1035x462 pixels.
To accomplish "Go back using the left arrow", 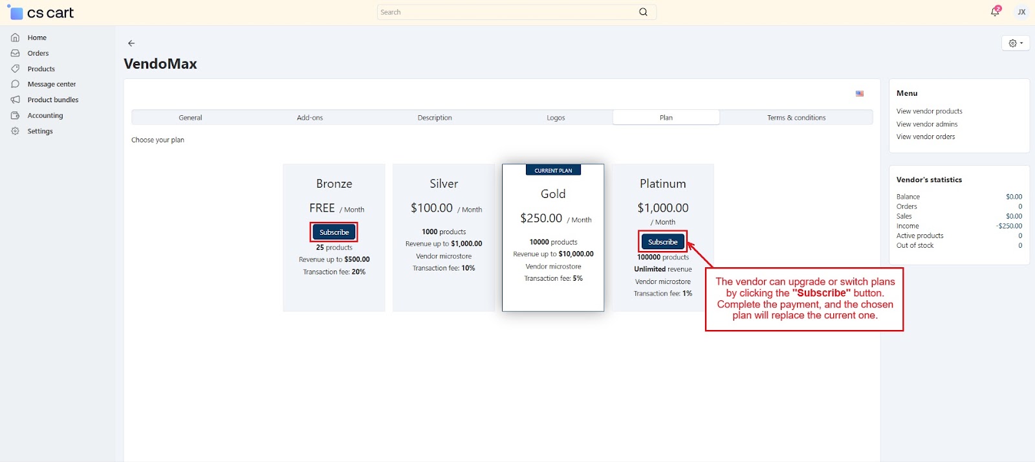I will (x=131, y=43).
